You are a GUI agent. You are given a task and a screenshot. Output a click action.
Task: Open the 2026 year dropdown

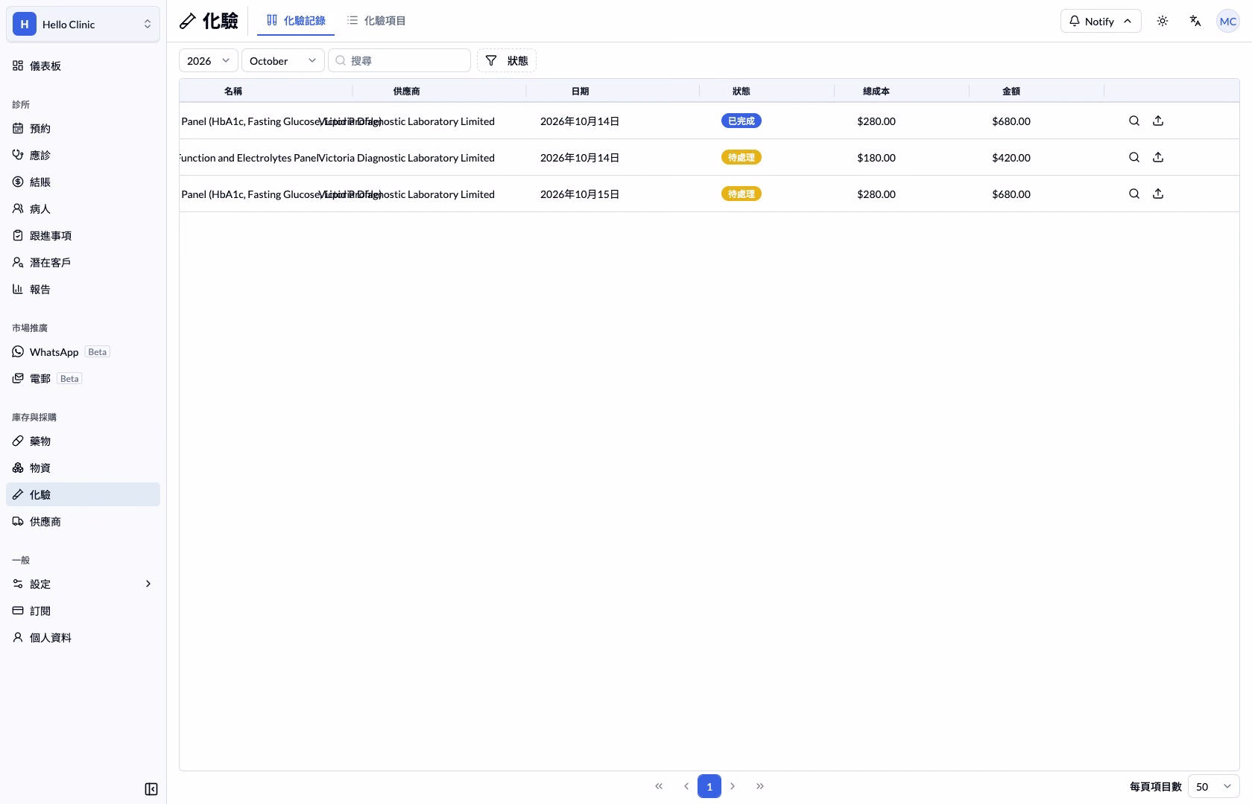[x=209, y=60]
